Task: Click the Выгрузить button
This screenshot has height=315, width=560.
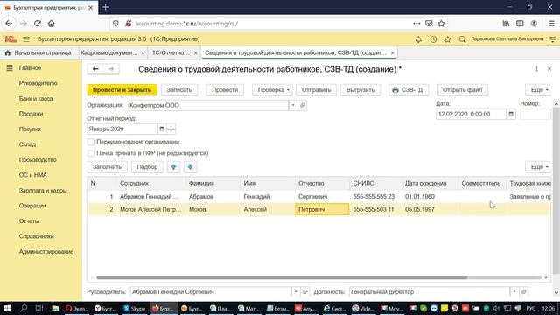Action: pos(360,90)
